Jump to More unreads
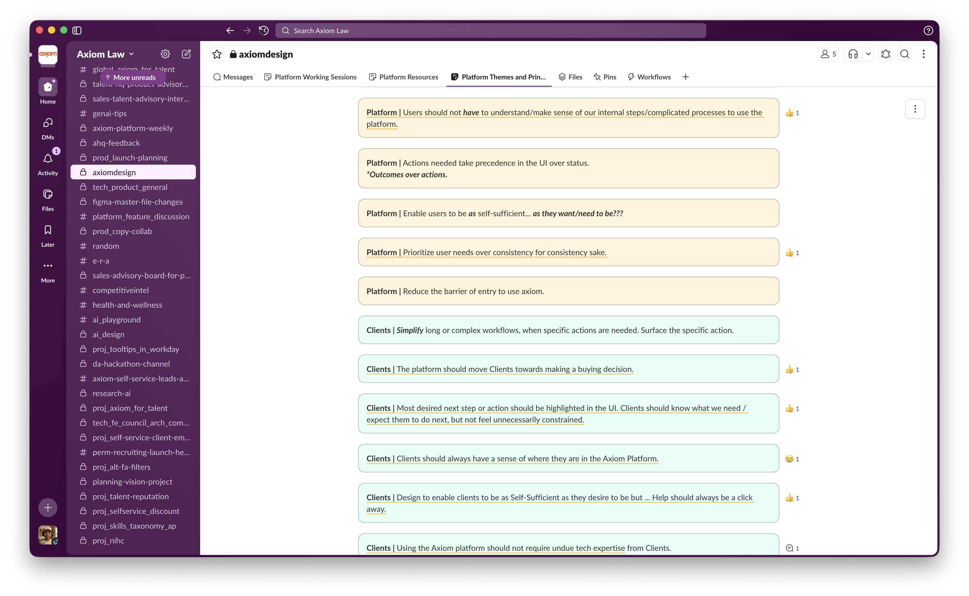Screen dimensions: 969x596 pyautogui.click(x=131, y=77)
